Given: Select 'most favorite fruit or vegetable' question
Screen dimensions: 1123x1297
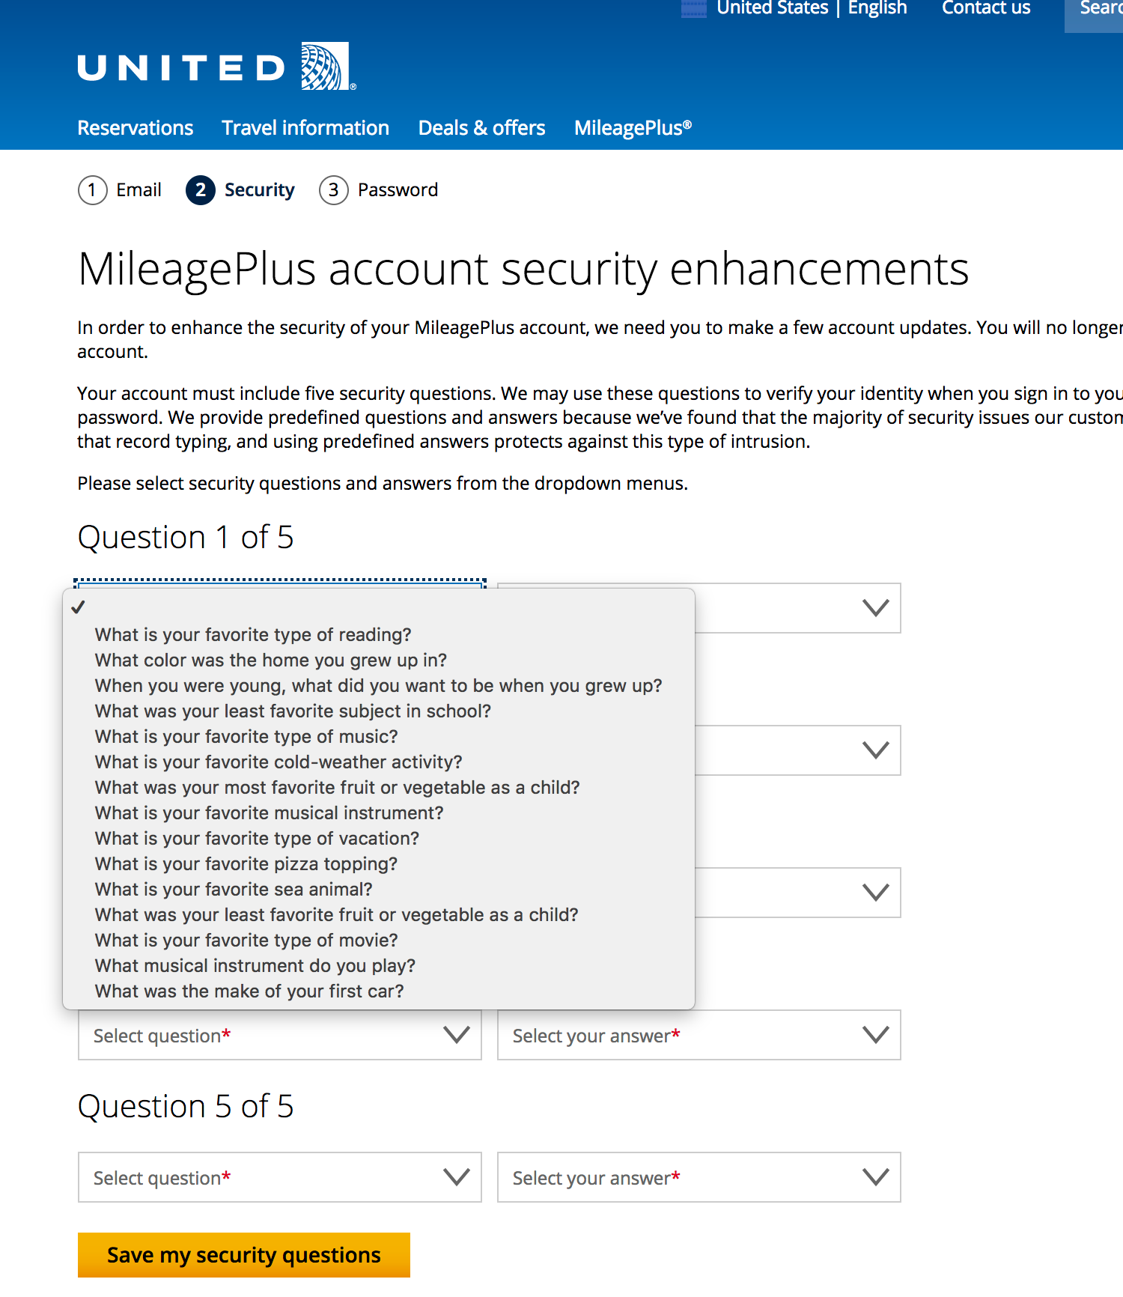Looking at the screenshot, I should point(379,788).
